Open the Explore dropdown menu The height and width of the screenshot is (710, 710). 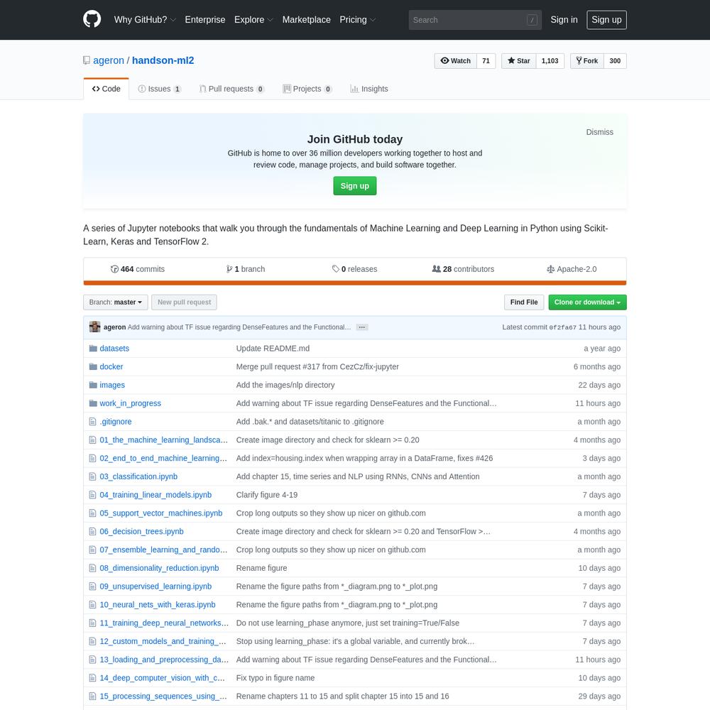click(x=253, y=19)
